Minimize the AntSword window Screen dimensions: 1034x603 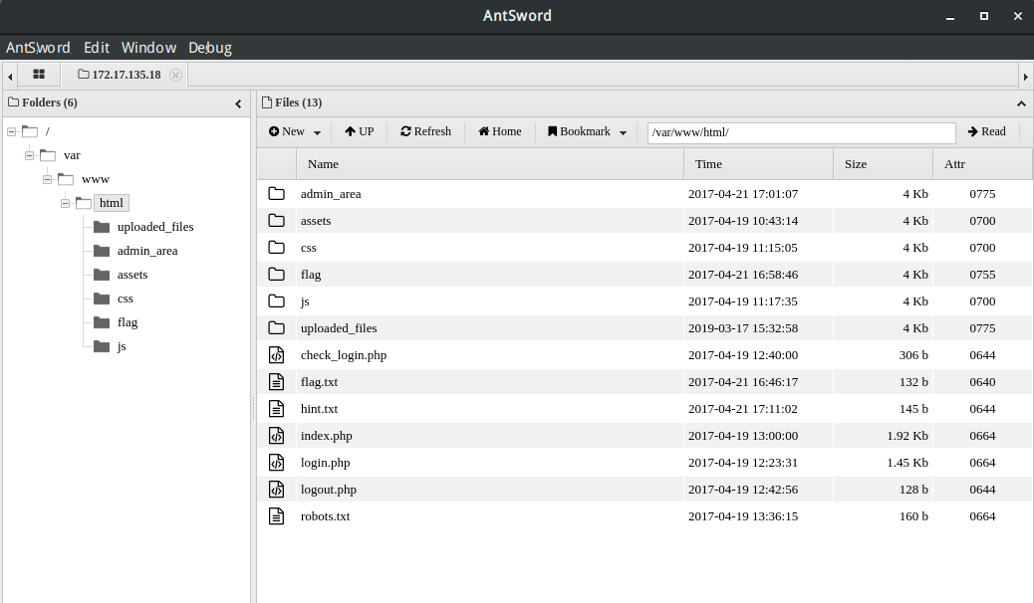pos(950,17)
